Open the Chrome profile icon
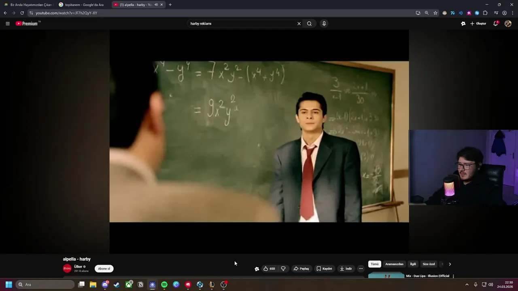The image size is (518, 291). tap(504, 13)
